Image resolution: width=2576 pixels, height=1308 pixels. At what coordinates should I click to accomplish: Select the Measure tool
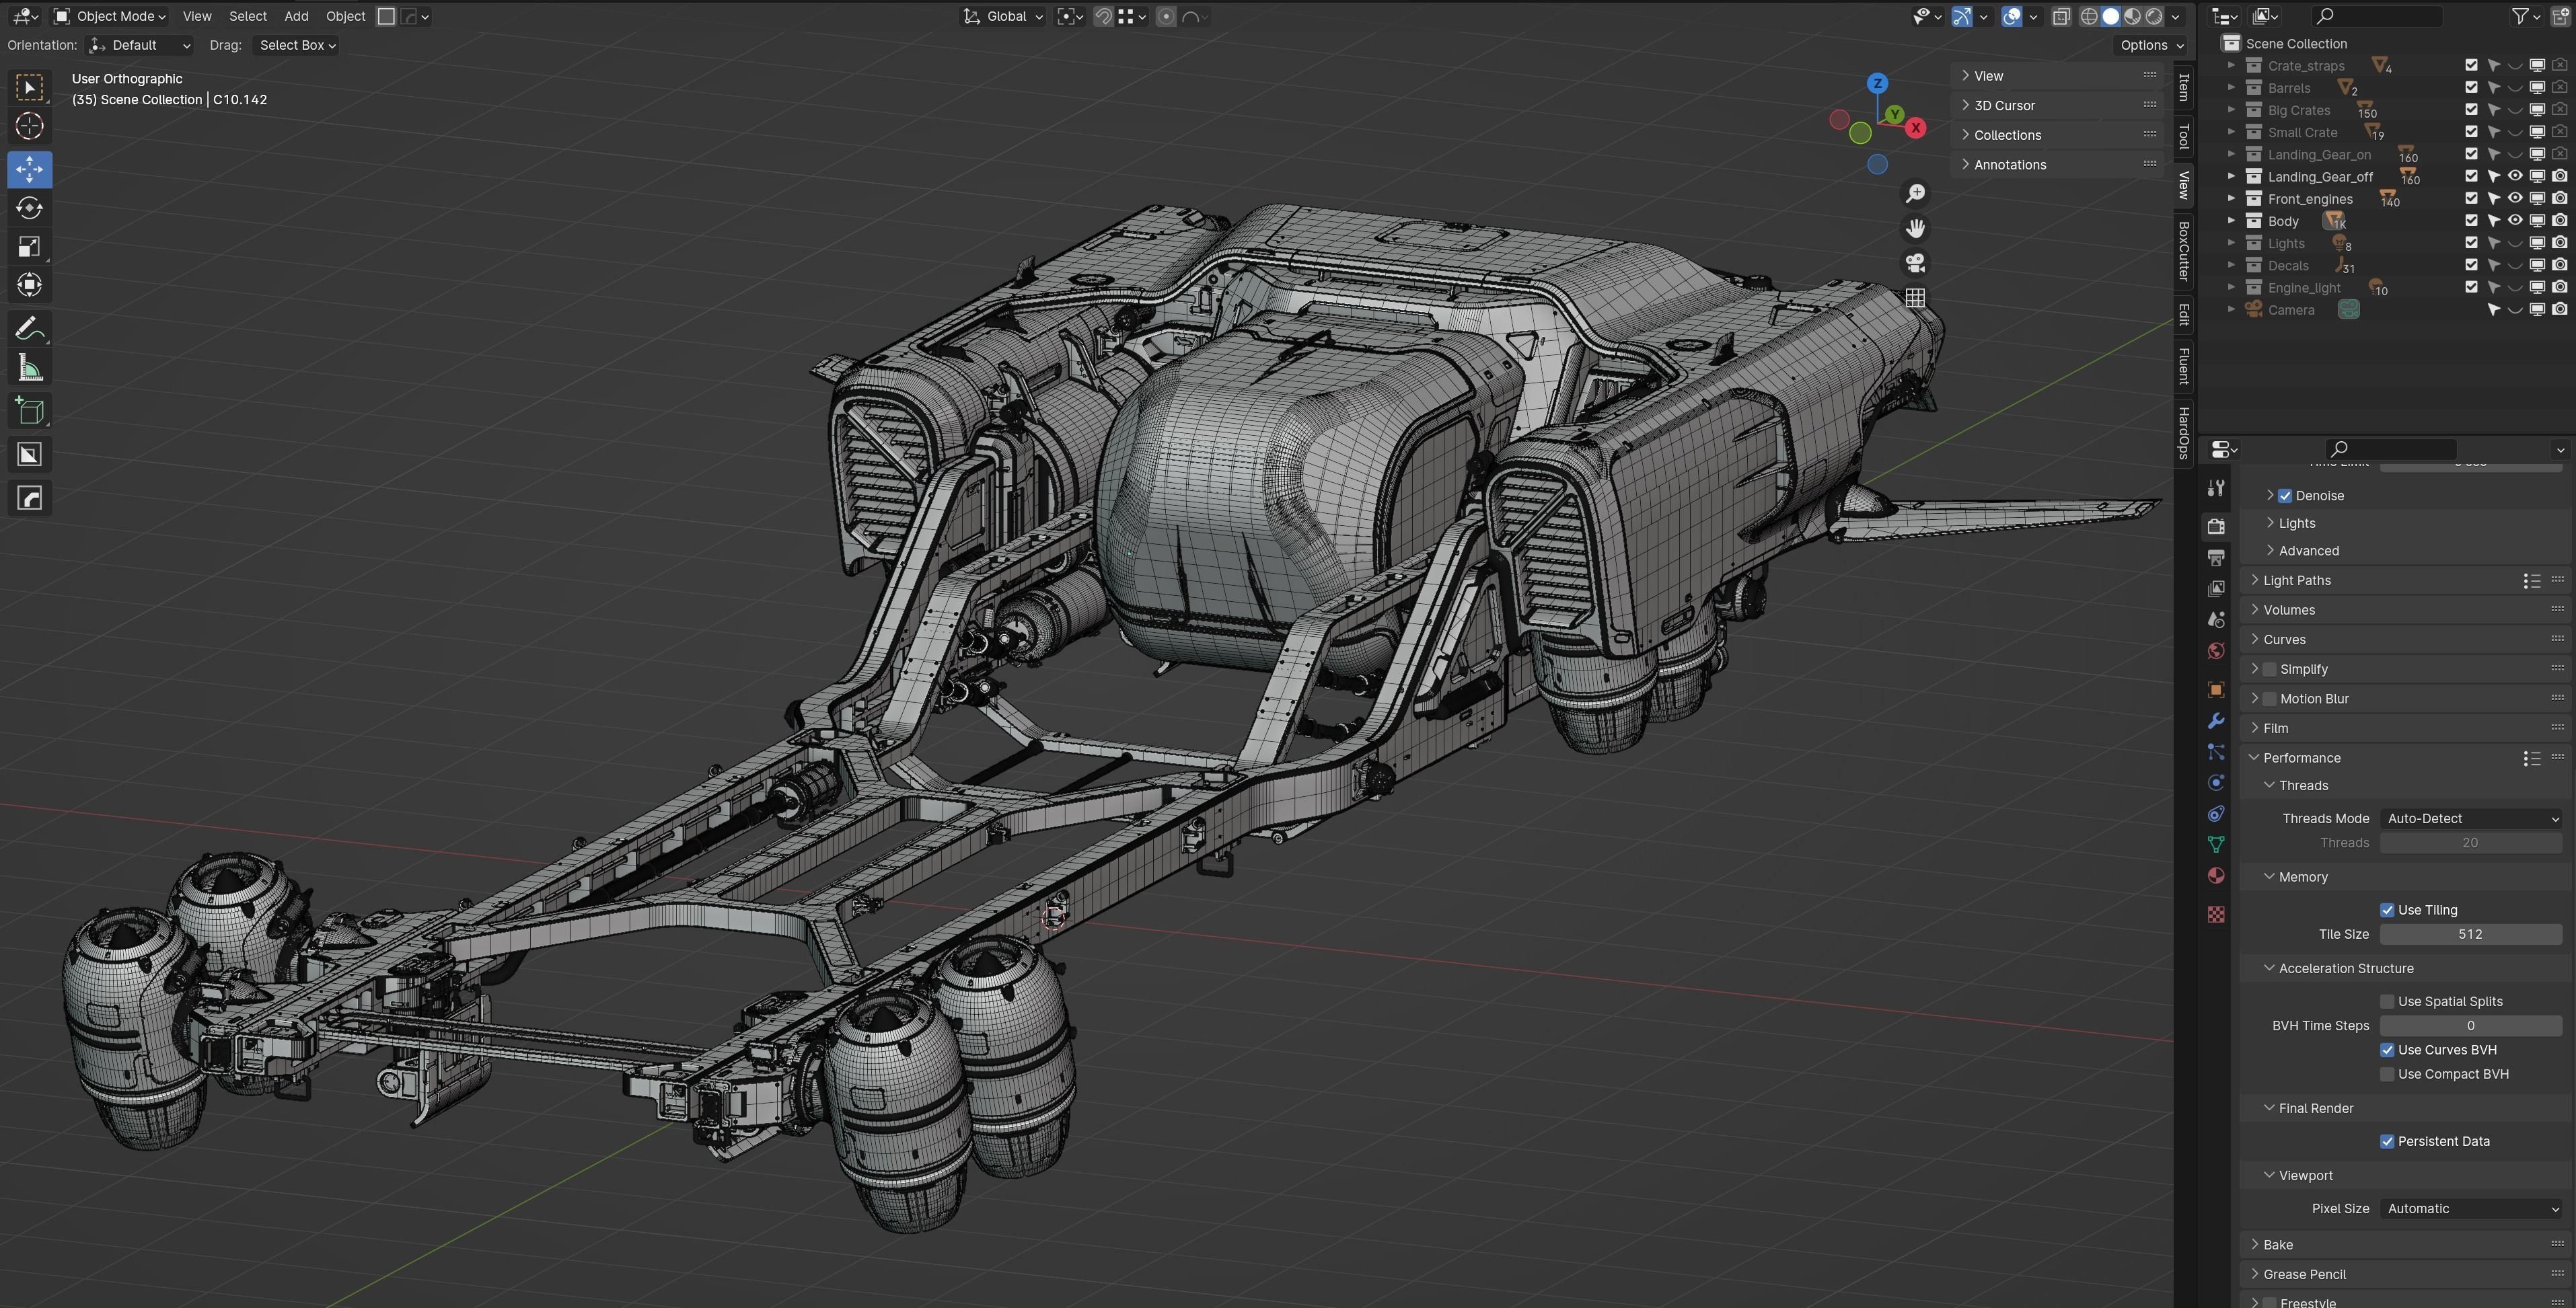[x=29, y=368]
